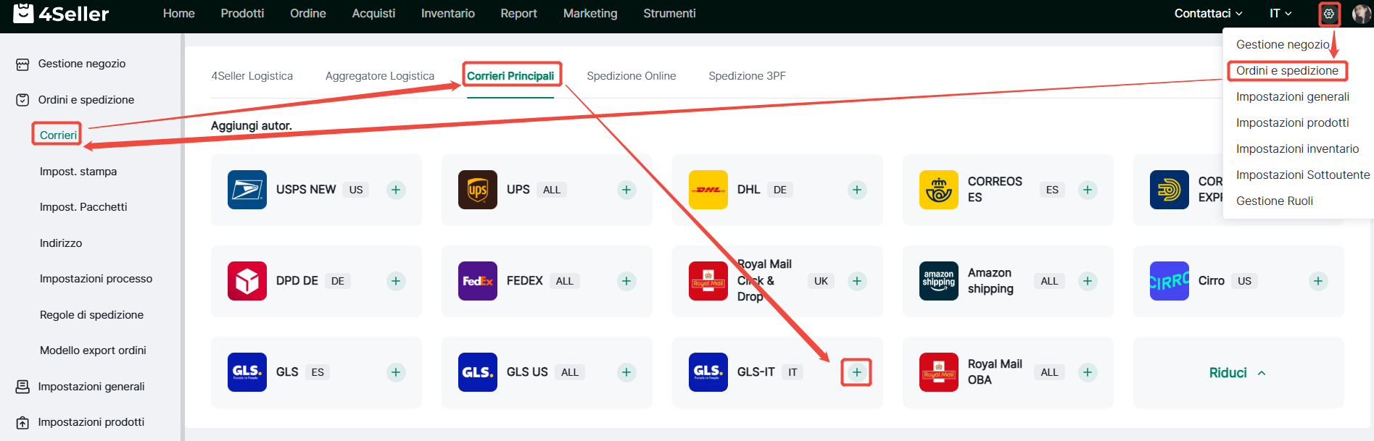Expand the Contattaci dropdown

click(x=1208, y=14)
